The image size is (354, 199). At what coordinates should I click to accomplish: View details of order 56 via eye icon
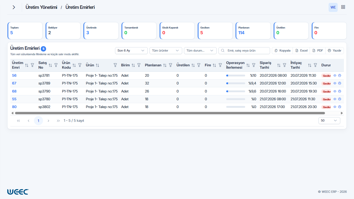coord(335,76)
